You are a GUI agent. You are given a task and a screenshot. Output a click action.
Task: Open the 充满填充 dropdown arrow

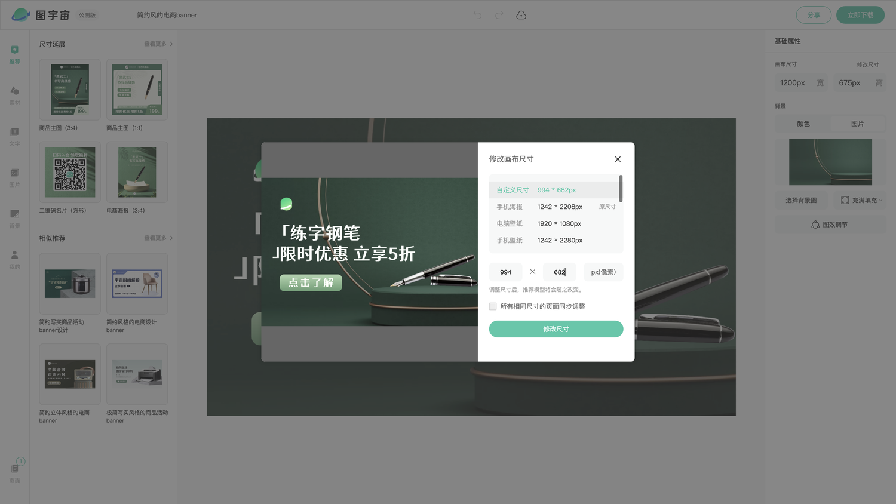pos(881,201)
